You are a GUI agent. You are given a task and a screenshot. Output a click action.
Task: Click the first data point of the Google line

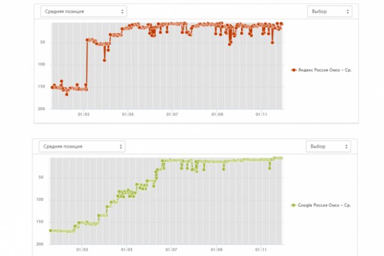pyautogui.click(x=50, y=230)
